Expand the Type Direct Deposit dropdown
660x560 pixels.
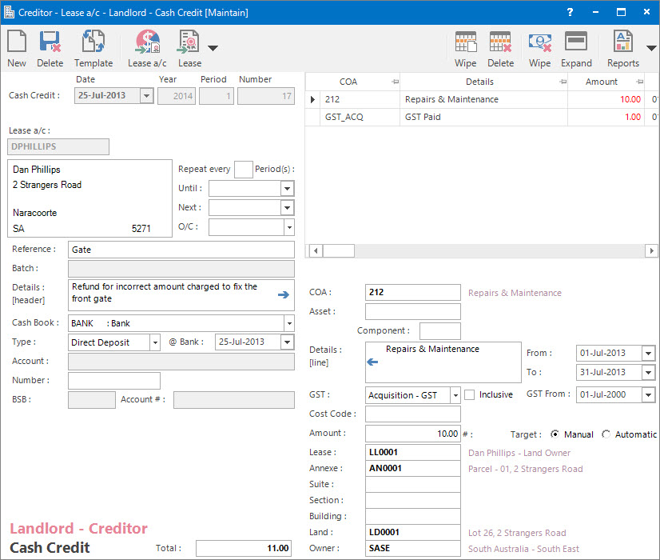click(154, 342)
